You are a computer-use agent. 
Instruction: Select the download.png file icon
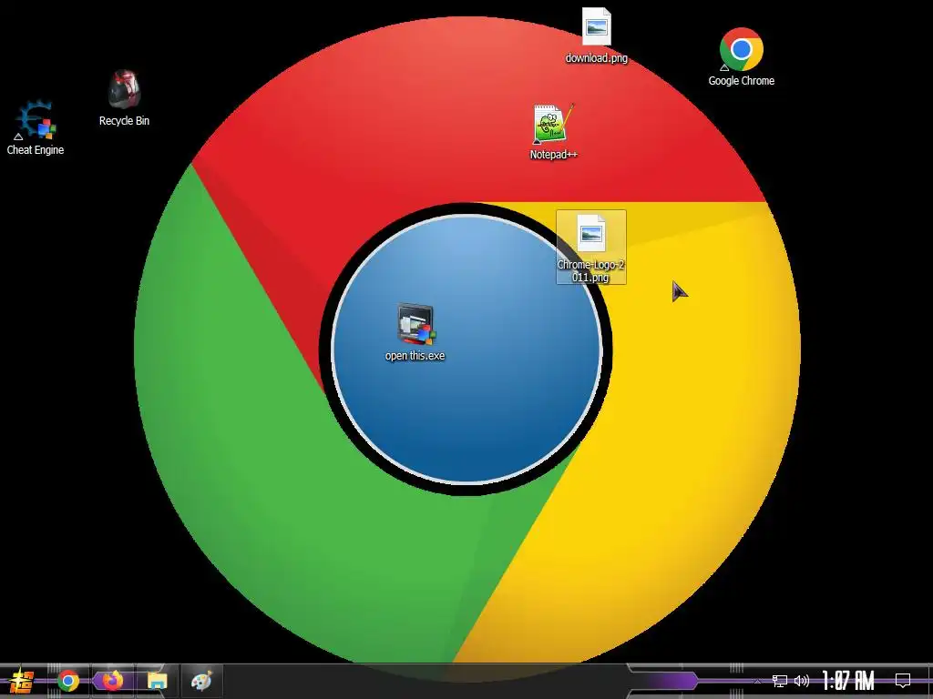tap(596, 35)
